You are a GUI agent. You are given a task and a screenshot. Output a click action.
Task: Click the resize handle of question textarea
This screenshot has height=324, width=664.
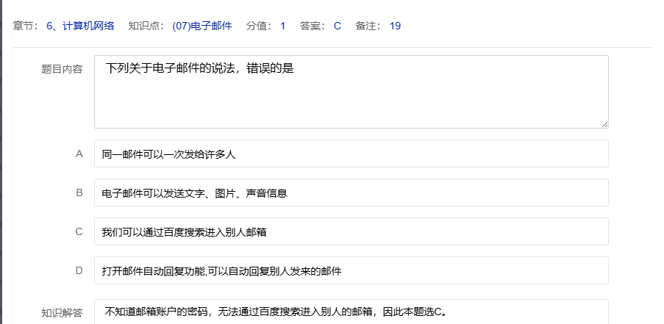click(x=604, y=124)
